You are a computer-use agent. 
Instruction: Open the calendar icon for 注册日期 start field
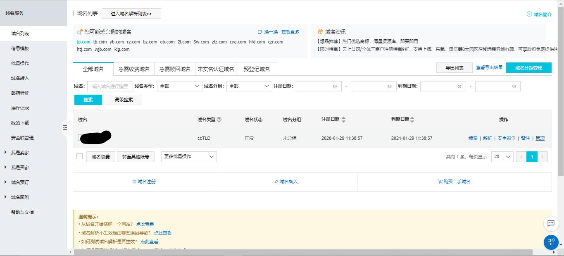pos(335,86)
